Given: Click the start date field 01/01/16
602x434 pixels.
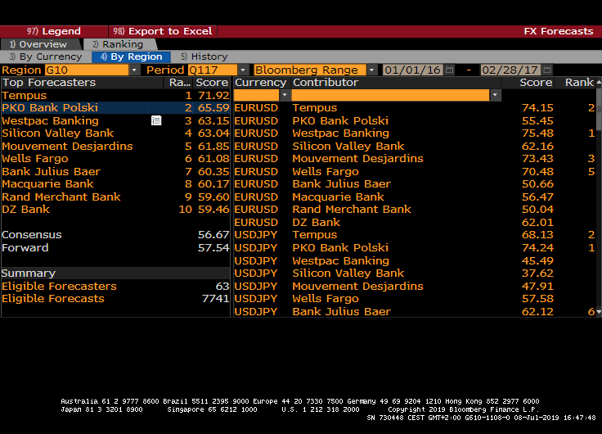Looking at the screenshot, I should [413, 70].
